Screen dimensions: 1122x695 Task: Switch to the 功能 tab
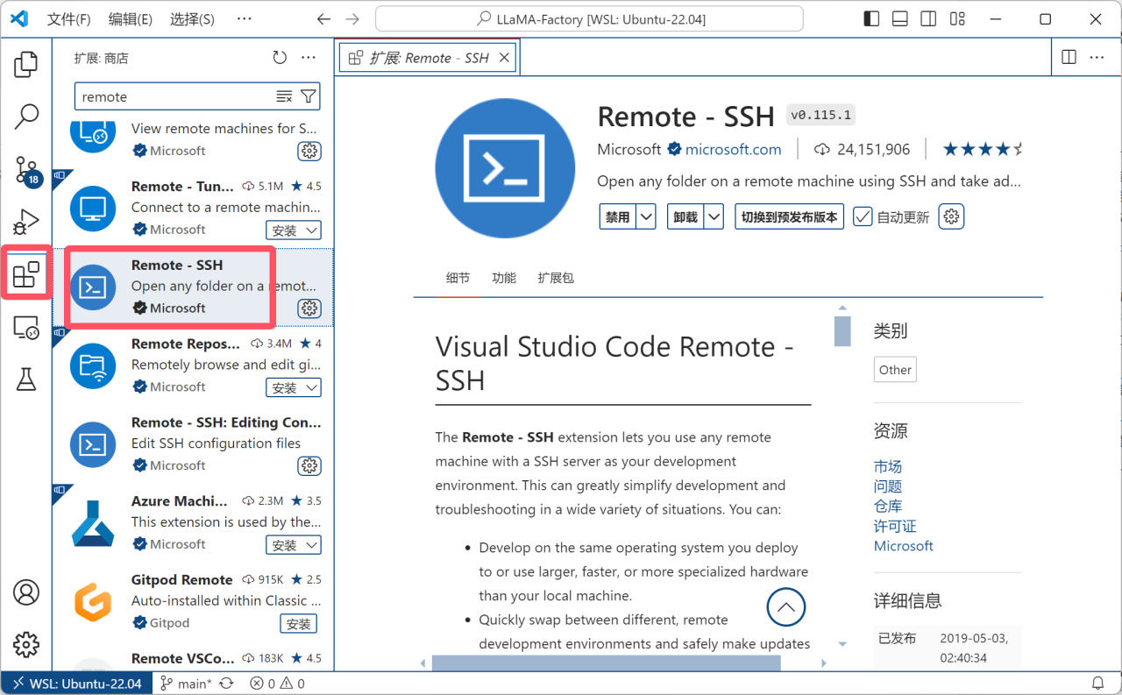pyautogui.click(x=504, y=278)
